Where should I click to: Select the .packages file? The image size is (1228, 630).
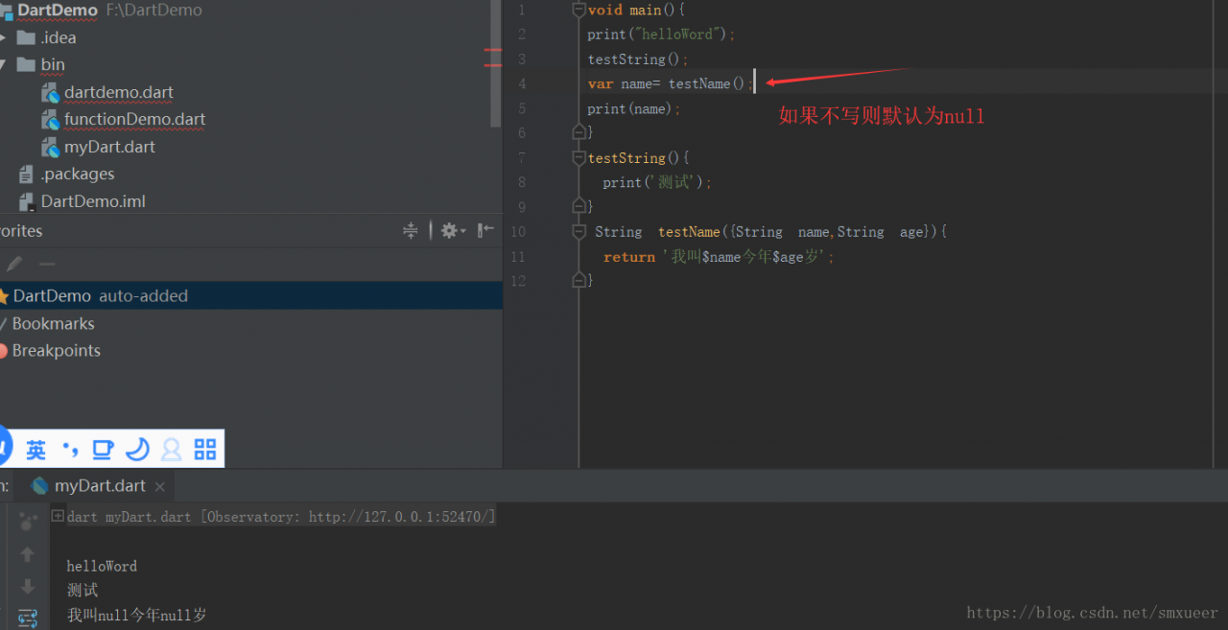click(x=78, y=175)
